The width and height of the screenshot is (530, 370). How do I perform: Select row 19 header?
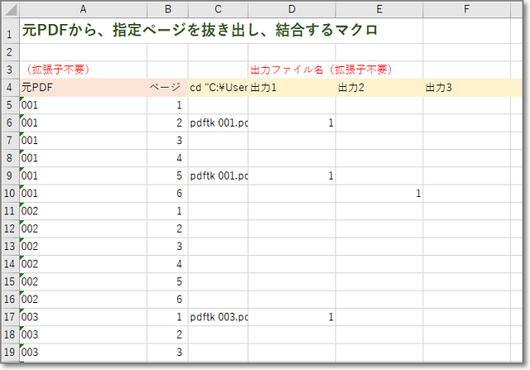[x=10, y=352]
